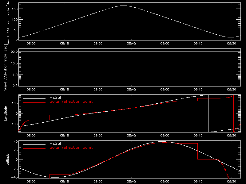Click the Sun-HESSI-Moon angle axis label
Screen dimensions: 246x184
click(5, 67)
